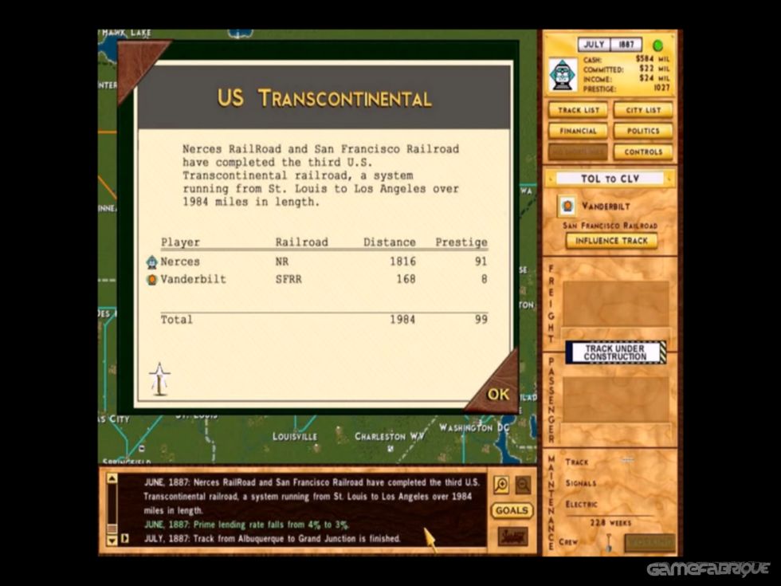
Task: Click the green status light beside the date
Action: (x=658, y=45)
